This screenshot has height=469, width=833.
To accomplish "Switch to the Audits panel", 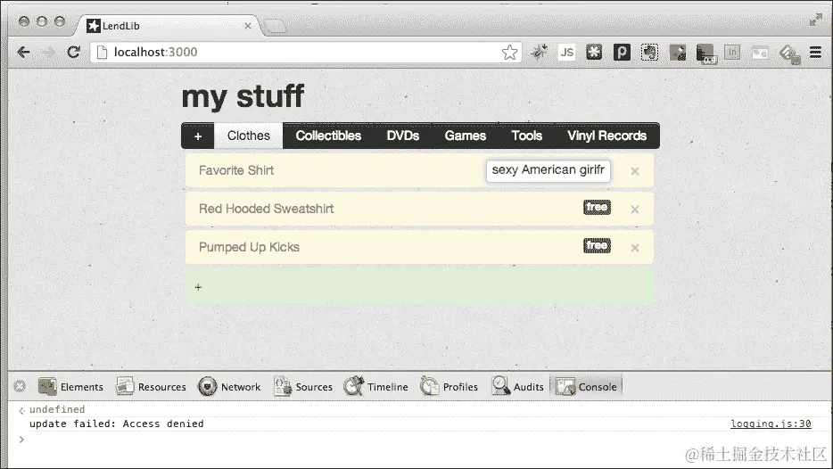I will tap(518, 387).
